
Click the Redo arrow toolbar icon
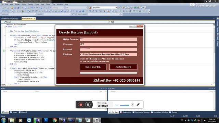[37, 8]
